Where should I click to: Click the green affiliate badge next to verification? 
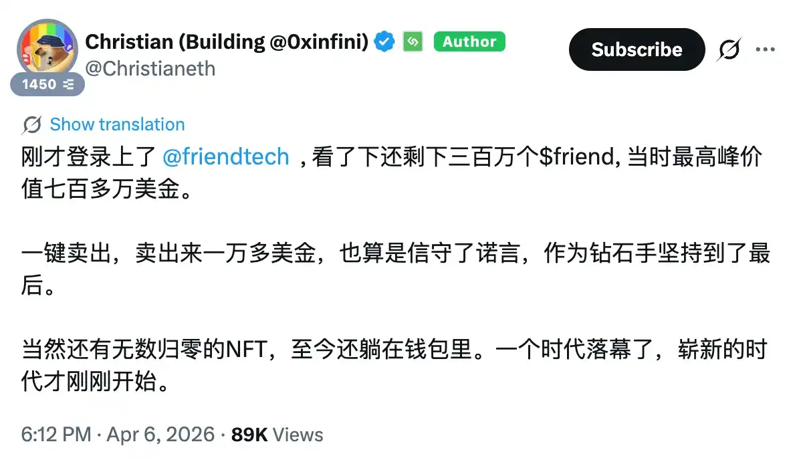[x=413, y=41]
